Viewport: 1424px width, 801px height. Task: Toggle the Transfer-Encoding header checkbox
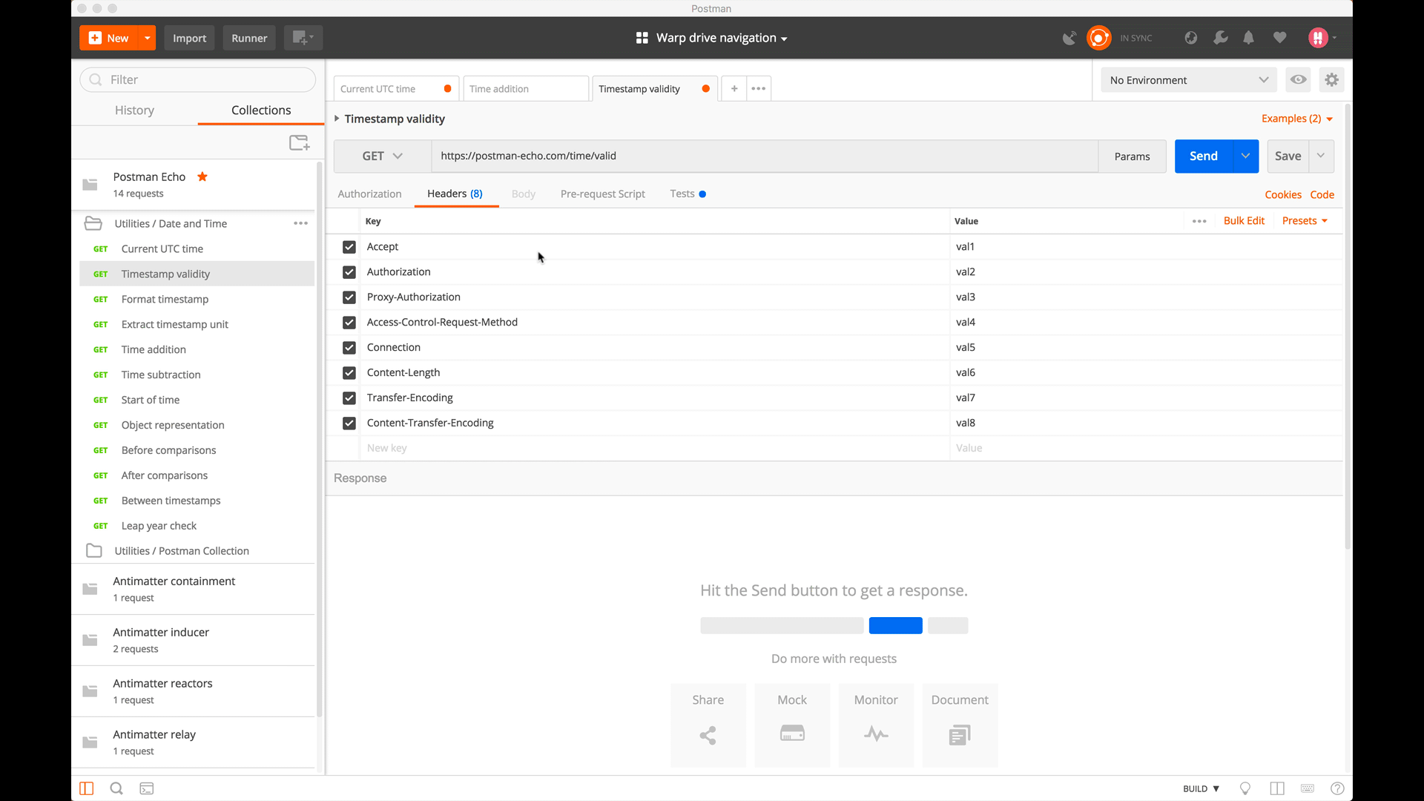[349, 397]
